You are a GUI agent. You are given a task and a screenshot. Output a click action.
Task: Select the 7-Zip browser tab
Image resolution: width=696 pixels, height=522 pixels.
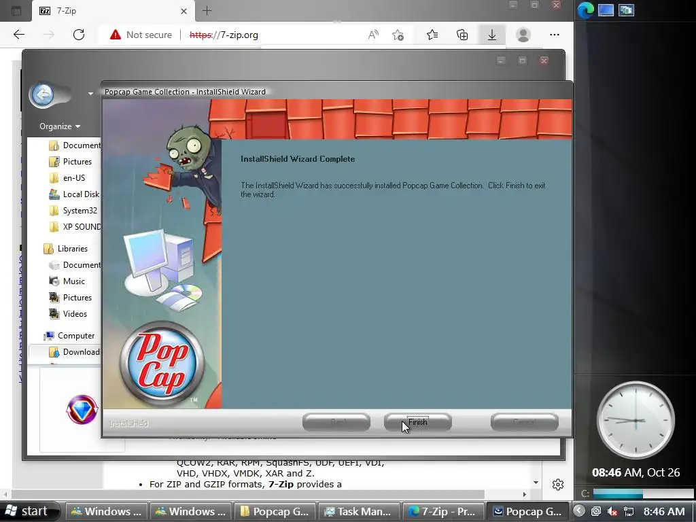pyautogui.click(x=114, y=11)
